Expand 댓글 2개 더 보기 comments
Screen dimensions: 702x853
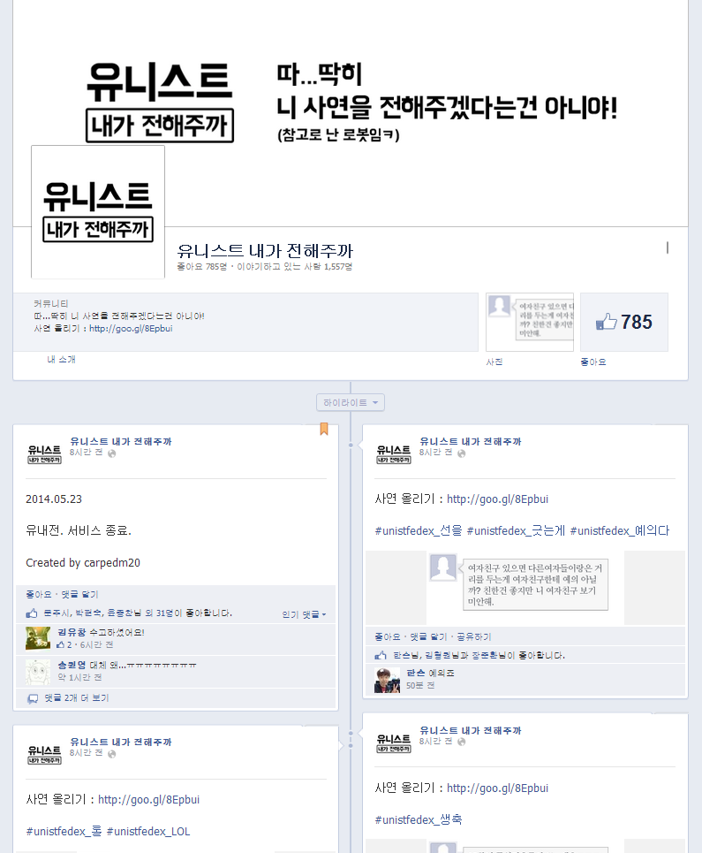pyautogui.click(x=77, y=698)
